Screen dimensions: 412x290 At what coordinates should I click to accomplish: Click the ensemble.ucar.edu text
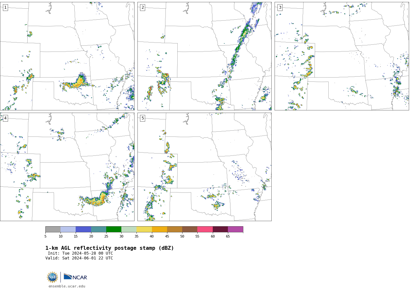[67, 286]
